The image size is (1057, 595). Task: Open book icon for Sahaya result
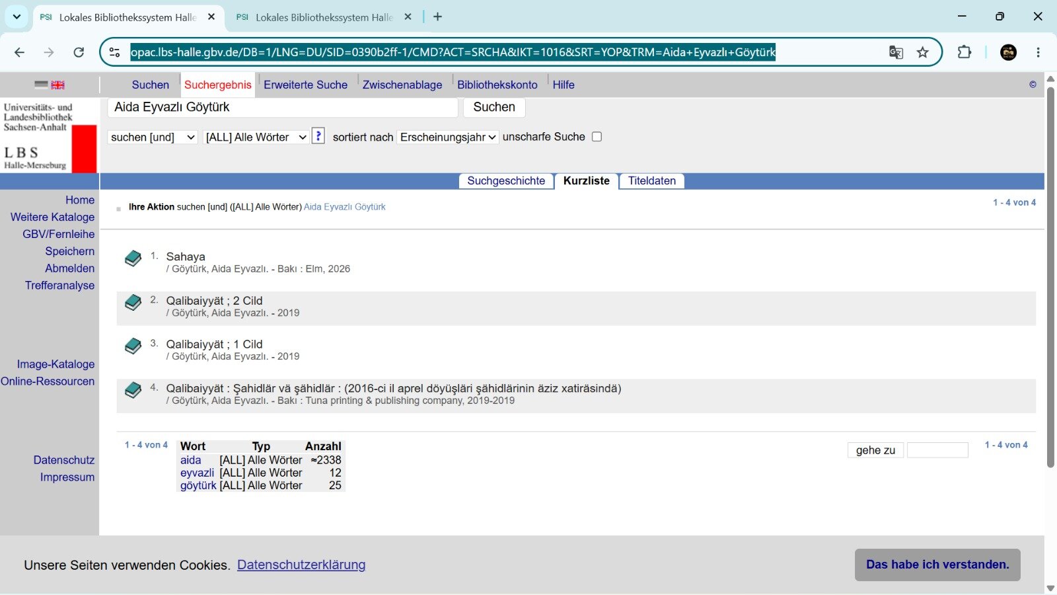(x=133, y=258)
